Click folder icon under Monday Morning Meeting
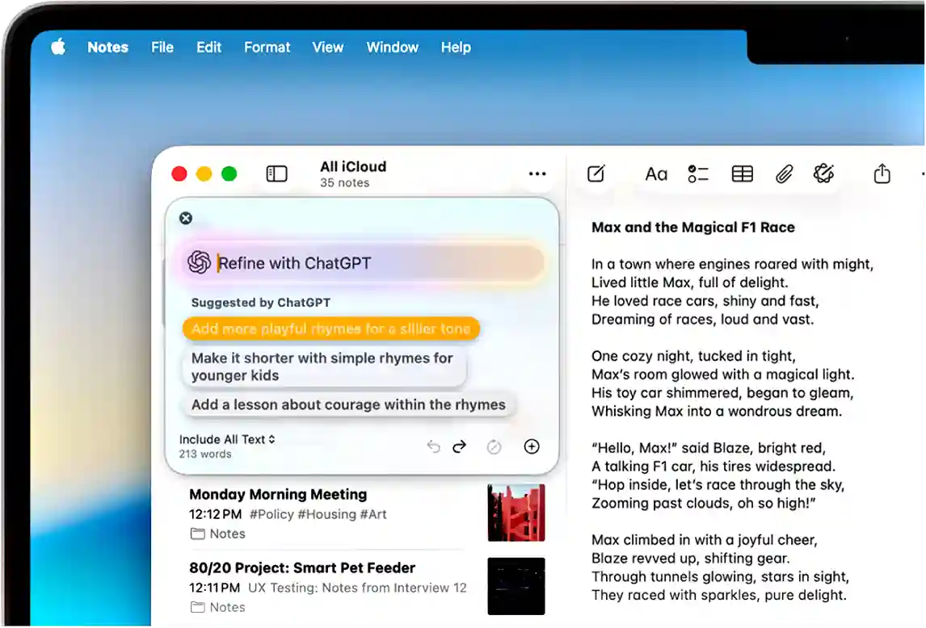 198,534
